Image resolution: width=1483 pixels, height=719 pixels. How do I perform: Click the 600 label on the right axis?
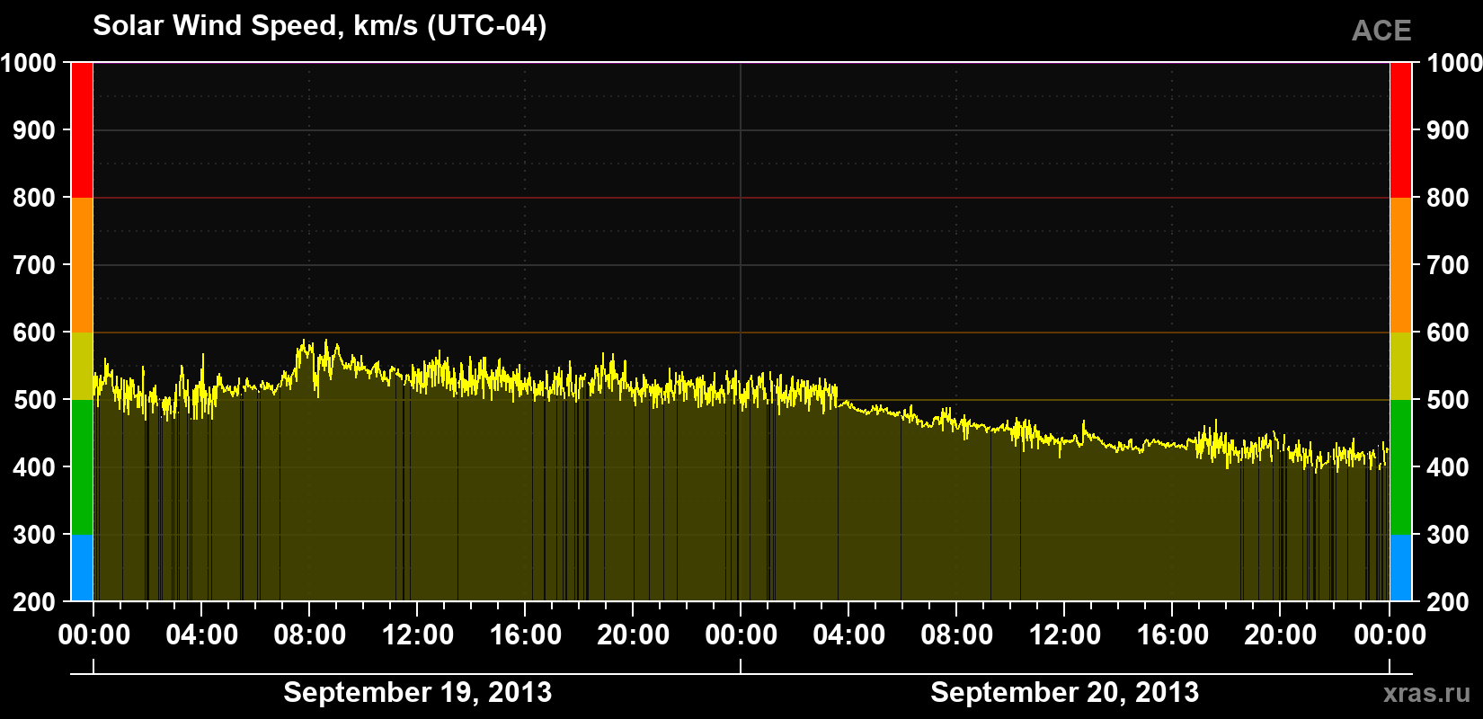[x=1448, y=333]
